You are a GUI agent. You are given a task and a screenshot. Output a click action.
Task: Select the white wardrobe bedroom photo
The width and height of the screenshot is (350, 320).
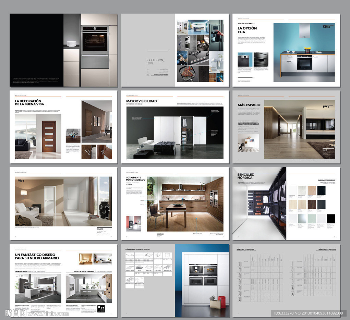point(175,133)
